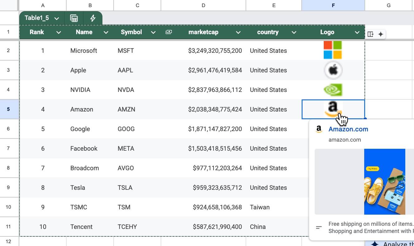This screenshot has height=246, width=414.
Task: Select the China country cell
Action: (274, 227)
